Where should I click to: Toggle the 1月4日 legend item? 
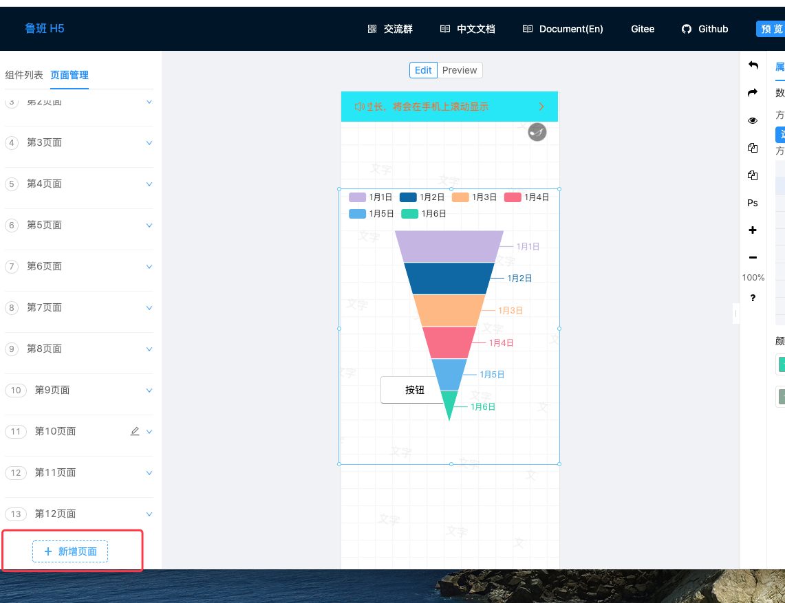(527, 197)
